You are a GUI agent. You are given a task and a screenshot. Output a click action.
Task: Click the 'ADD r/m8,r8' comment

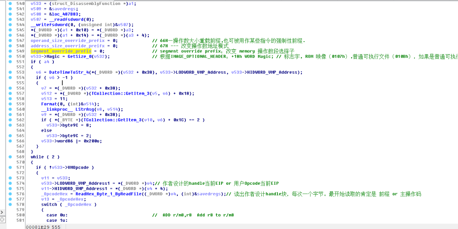click(193, 215)
